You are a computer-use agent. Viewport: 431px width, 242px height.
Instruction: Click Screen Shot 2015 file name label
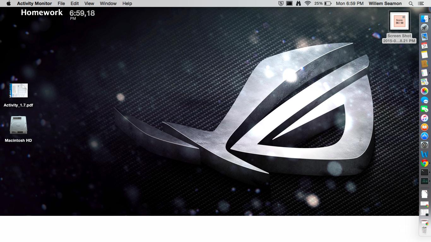coord(399,38)
